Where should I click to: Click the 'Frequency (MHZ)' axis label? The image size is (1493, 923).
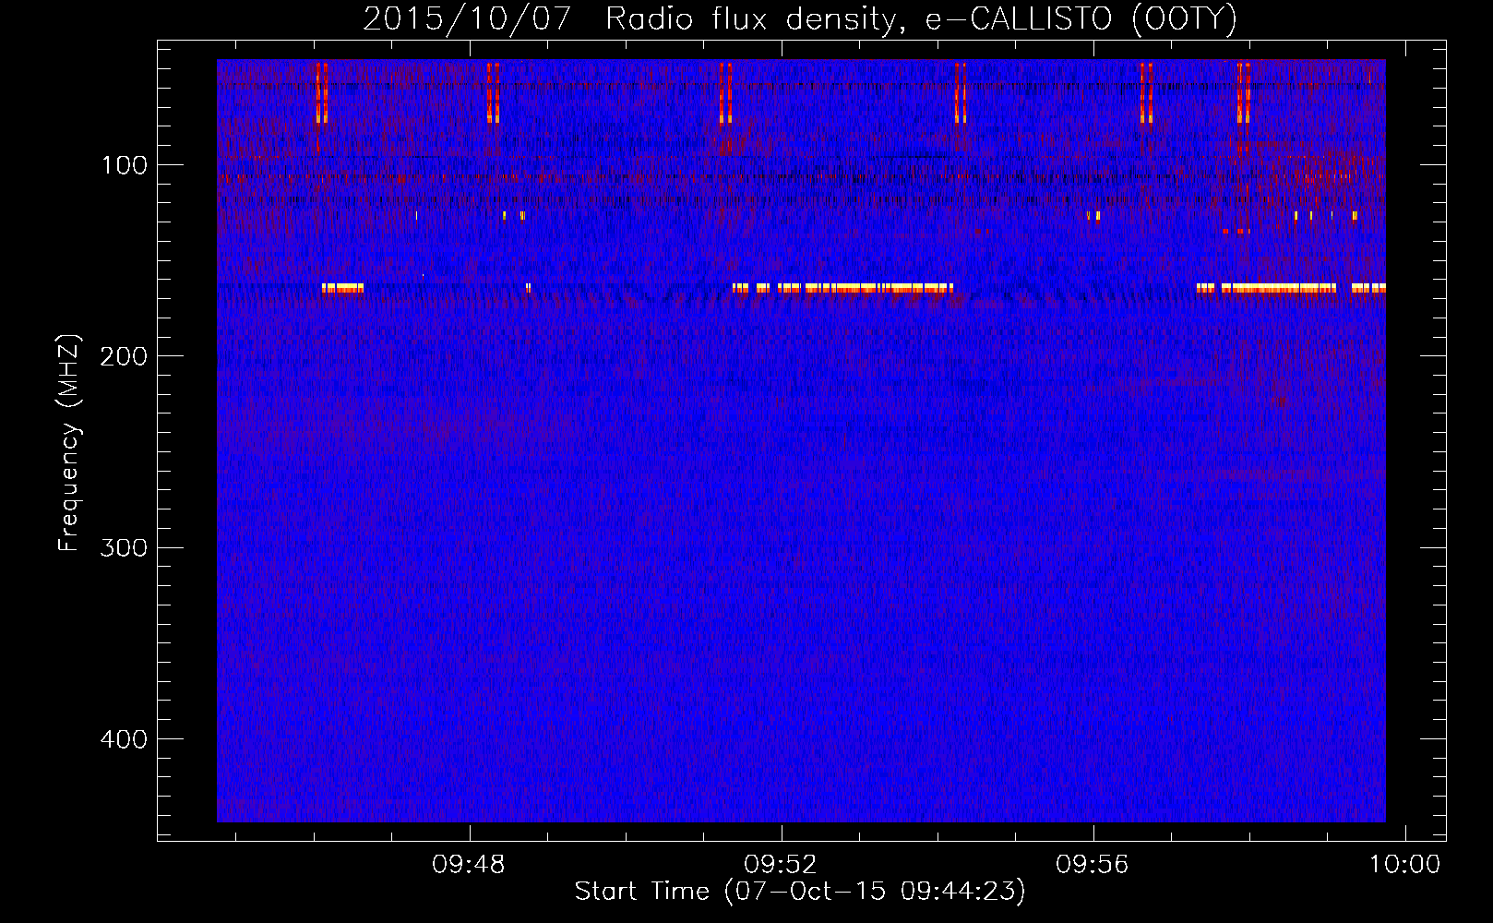pos(69,443)
